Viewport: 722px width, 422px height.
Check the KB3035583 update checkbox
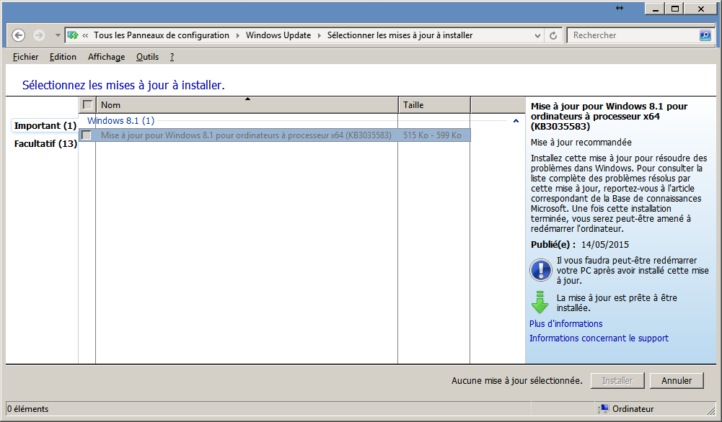click(86, 135)
